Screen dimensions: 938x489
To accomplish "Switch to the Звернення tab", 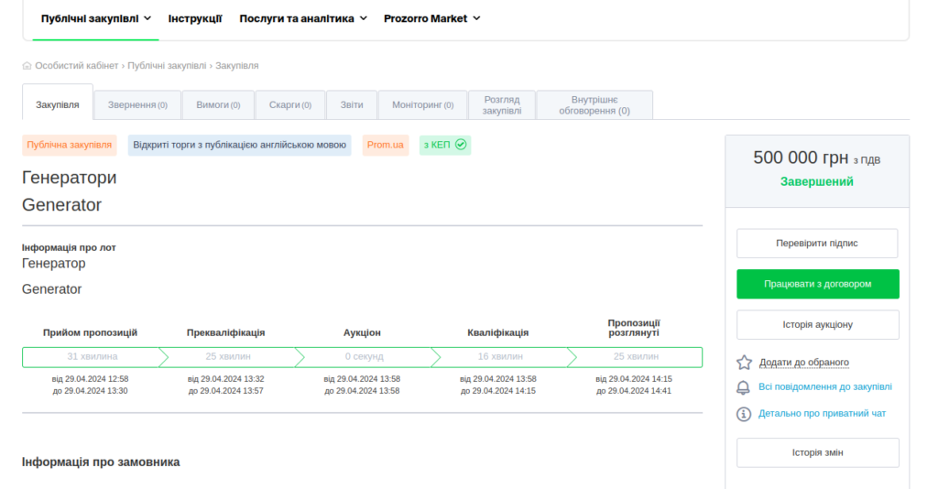I will pyautogui.click(x=137, y=105).
